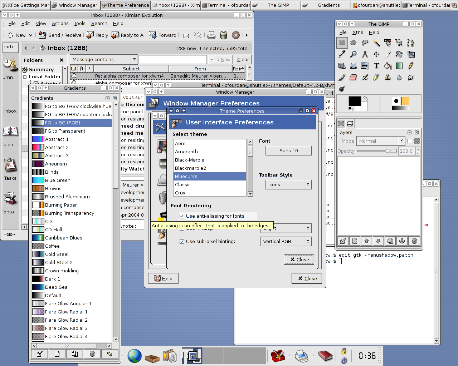The width and height of the screenshot is (458, 366).
Task: Click the Sans 10 font button
Action: coord(288,151)
